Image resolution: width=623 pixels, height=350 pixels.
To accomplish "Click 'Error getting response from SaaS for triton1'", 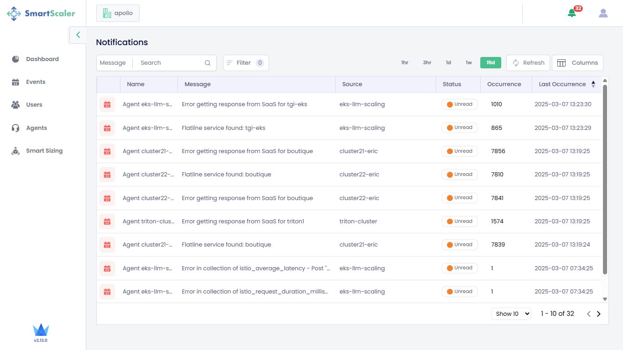I will (243, 221).
